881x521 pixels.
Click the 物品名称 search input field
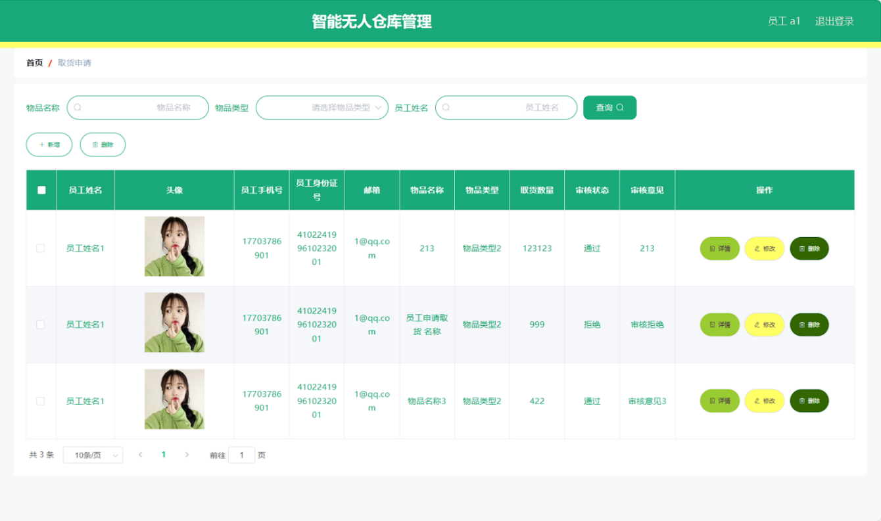tap(138, 108)
